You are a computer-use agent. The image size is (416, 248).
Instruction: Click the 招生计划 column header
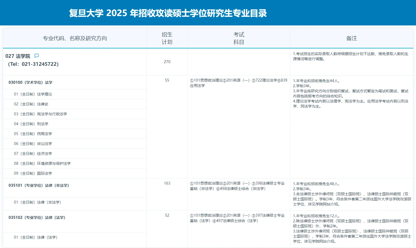pos(167,38)
